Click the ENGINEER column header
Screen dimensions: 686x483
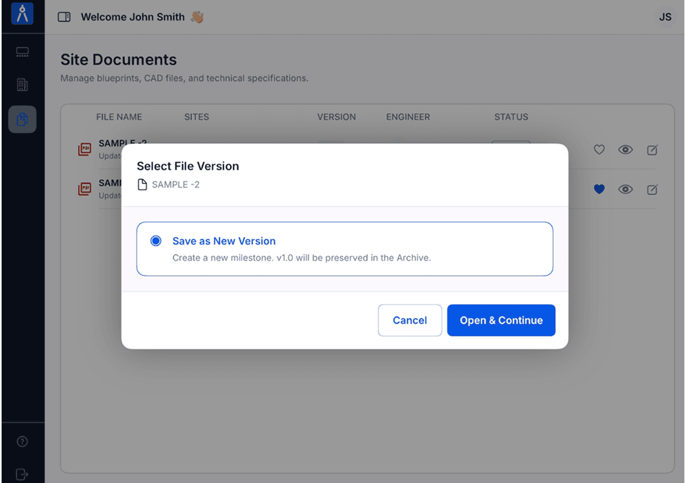[x=408, y=117]
